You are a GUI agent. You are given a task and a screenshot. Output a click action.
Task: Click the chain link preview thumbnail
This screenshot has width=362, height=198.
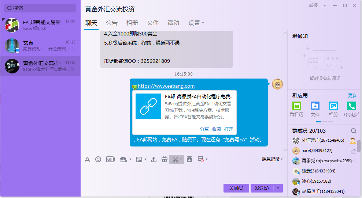click(148, 106)
